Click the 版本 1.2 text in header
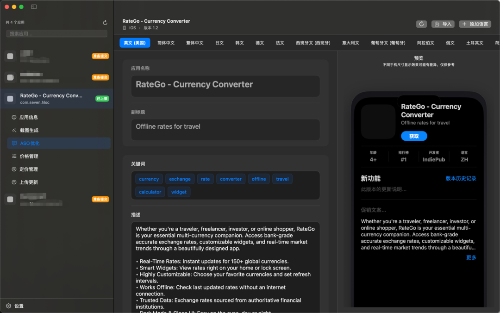 pos(151,28)
